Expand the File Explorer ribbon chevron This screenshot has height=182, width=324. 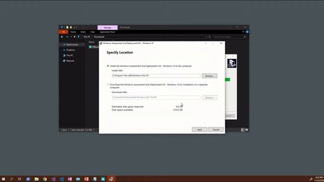pos(244,32)
